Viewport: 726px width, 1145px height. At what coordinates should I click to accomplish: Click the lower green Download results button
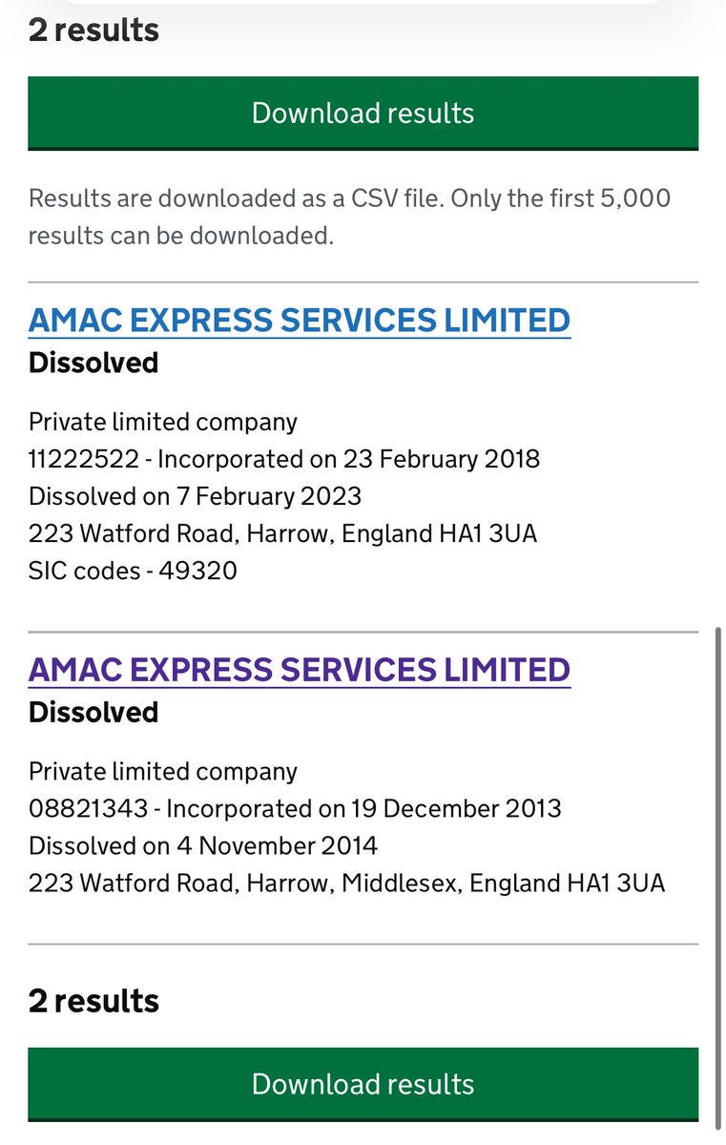(363, 1084)
